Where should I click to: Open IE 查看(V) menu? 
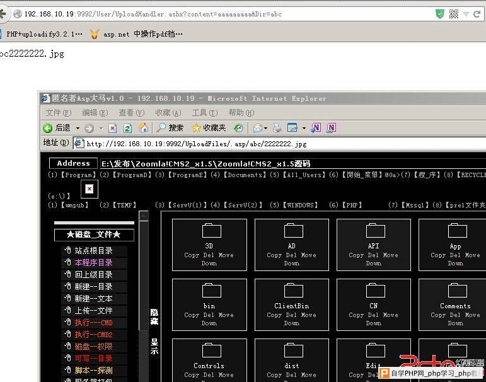click(131, 113)
